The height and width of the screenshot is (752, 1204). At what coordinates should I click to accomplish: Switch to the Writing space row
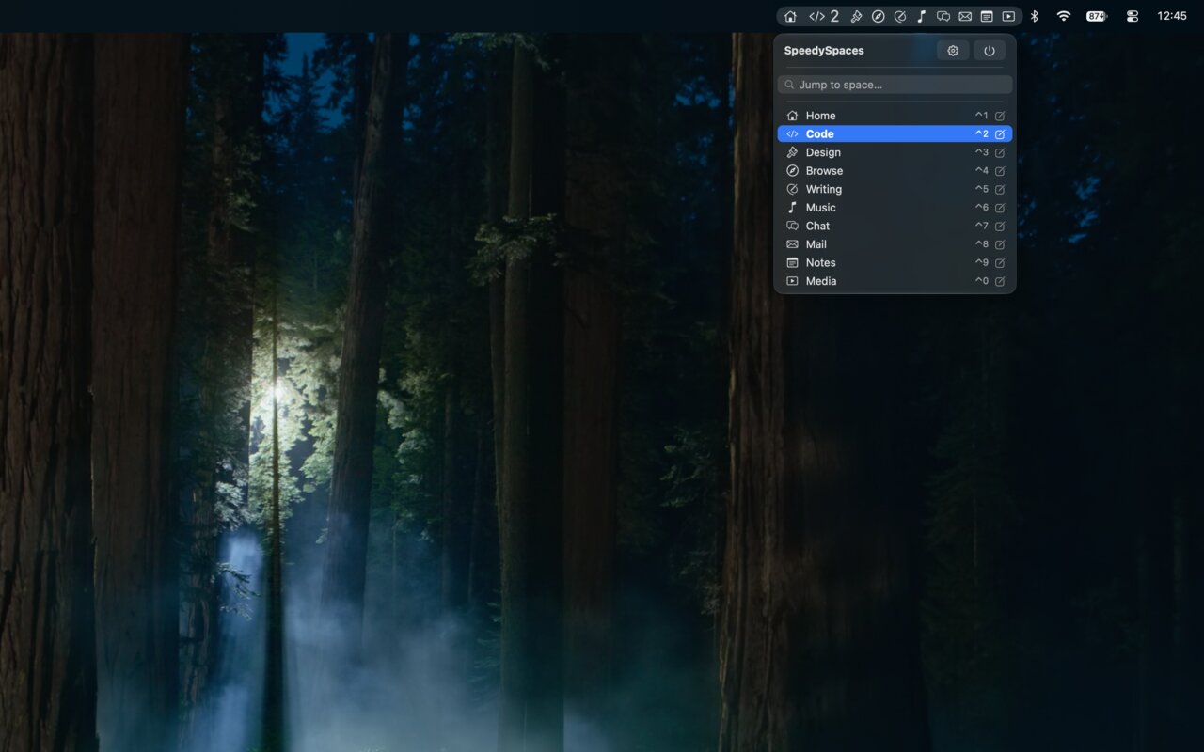point(895,189)
